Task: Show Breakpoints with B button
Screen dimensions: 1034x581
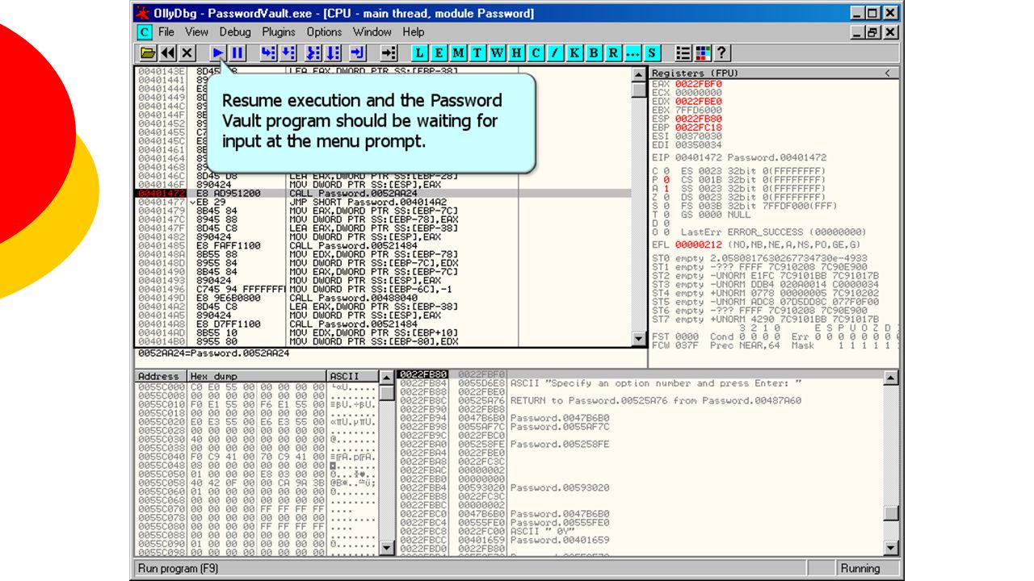Action: click(x=594, y=53)
